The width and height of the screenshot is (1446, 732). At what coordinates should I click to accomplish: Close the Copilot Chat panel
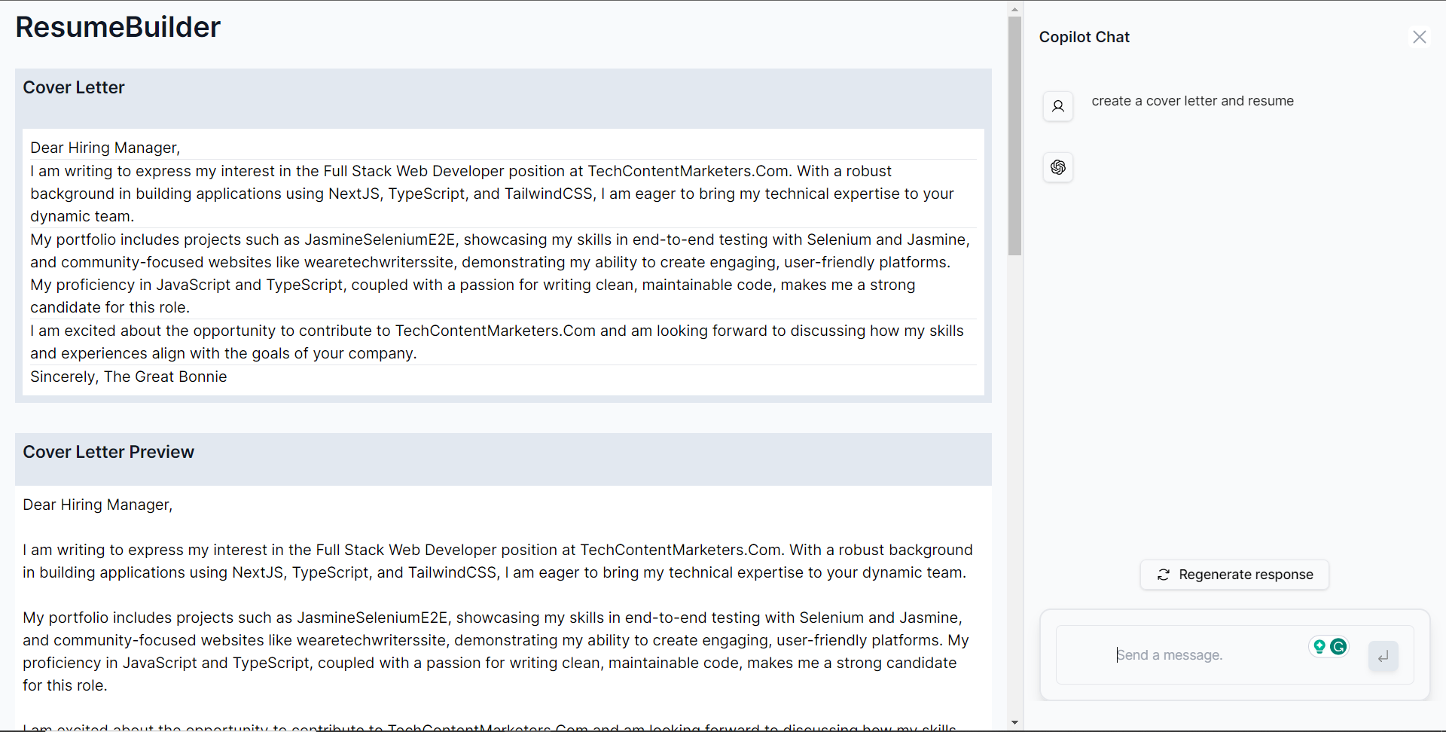coord(1420,37)
